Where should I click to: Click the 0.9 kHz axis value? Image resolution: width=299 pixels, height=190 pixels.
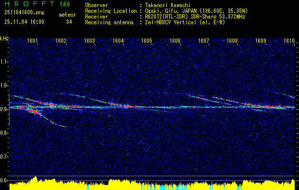point(4,109)
